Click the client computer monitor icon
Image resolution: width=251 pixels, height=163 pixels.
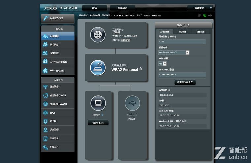click(98, 103)
